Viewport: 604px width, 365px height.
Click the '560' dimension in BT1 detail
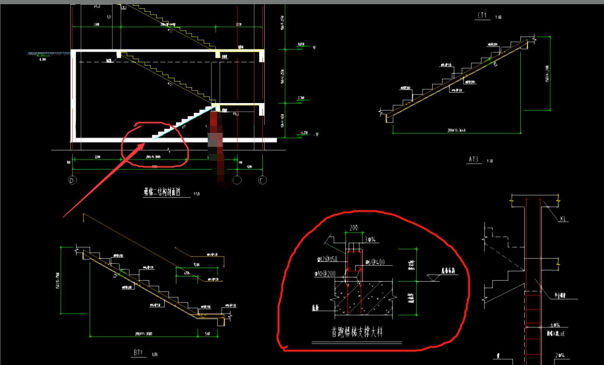[207, 334]
